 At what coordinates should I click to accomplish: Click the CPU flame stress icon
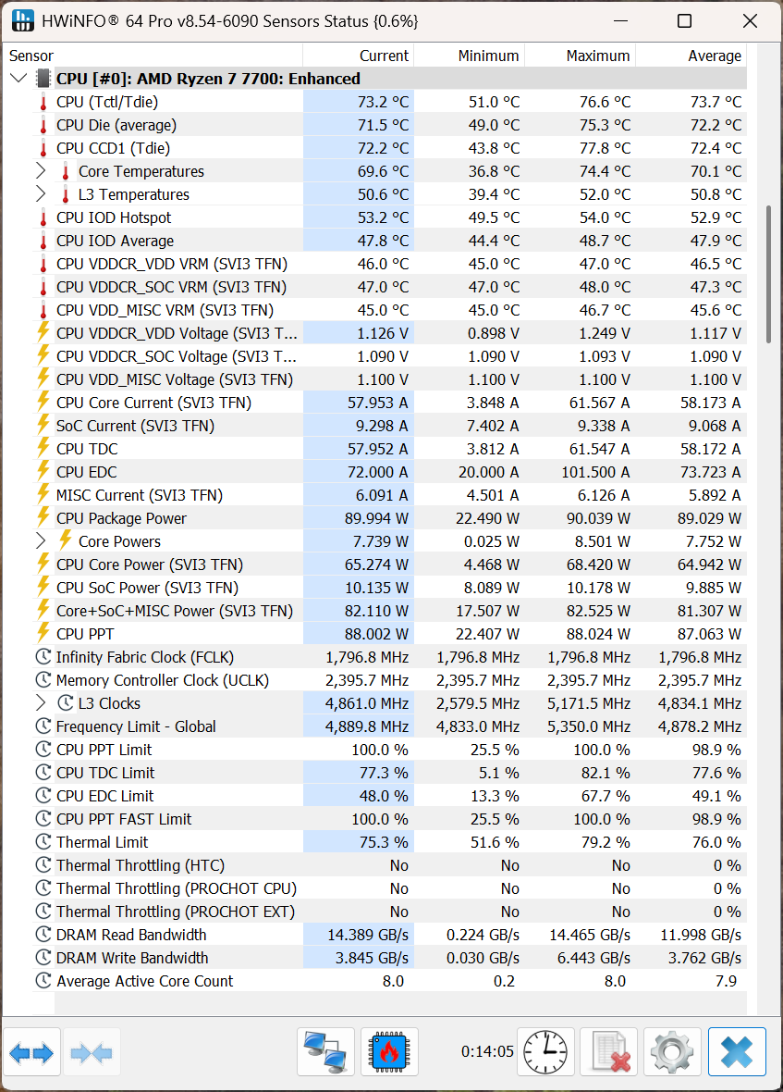(x=389, y=1051)
